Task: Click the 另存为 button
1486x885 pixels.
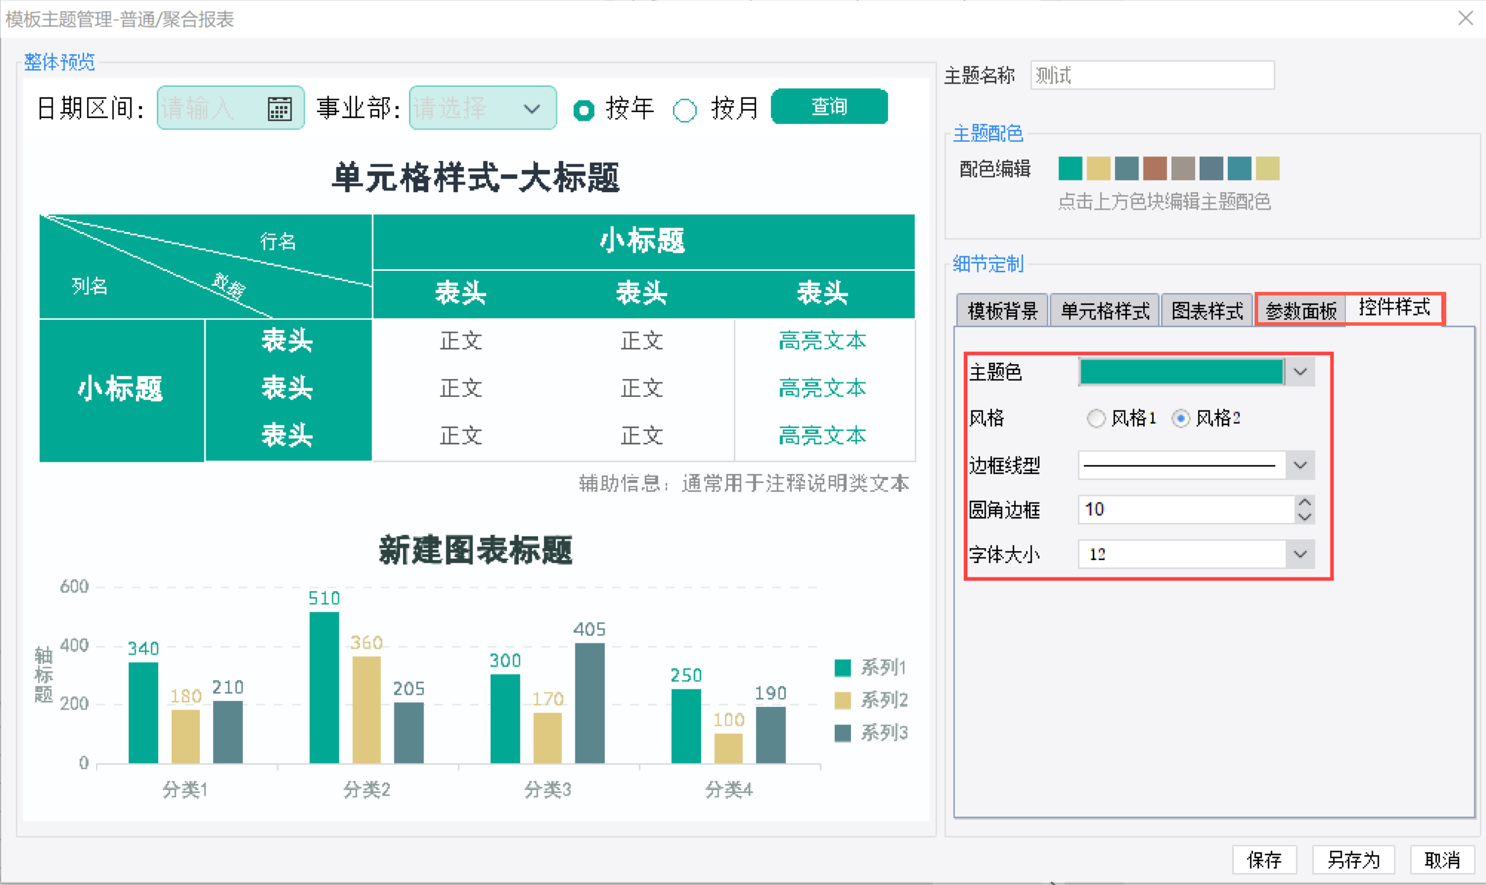Action: (1353, 859)
